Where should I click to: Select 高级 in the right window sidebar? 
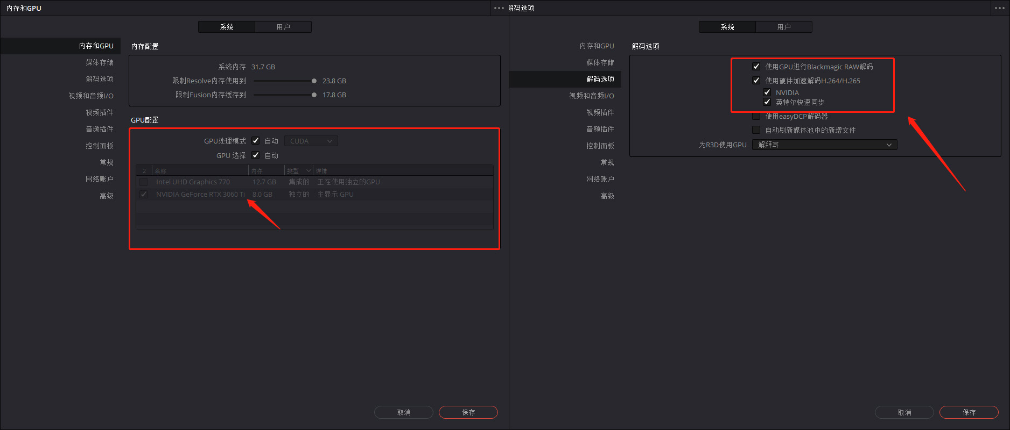pyautogui.click(x=607, y=196)
